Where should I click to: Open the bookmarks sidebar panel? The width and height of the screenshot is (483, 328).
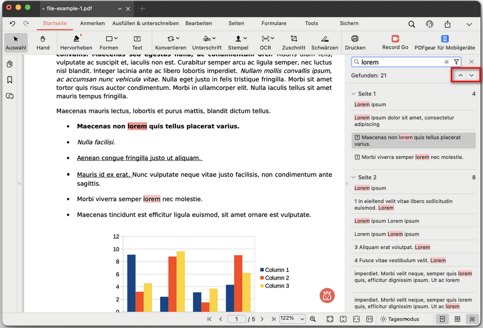[x=10, y=80]
